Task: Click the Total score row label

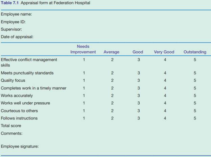Action: (11, 126)
